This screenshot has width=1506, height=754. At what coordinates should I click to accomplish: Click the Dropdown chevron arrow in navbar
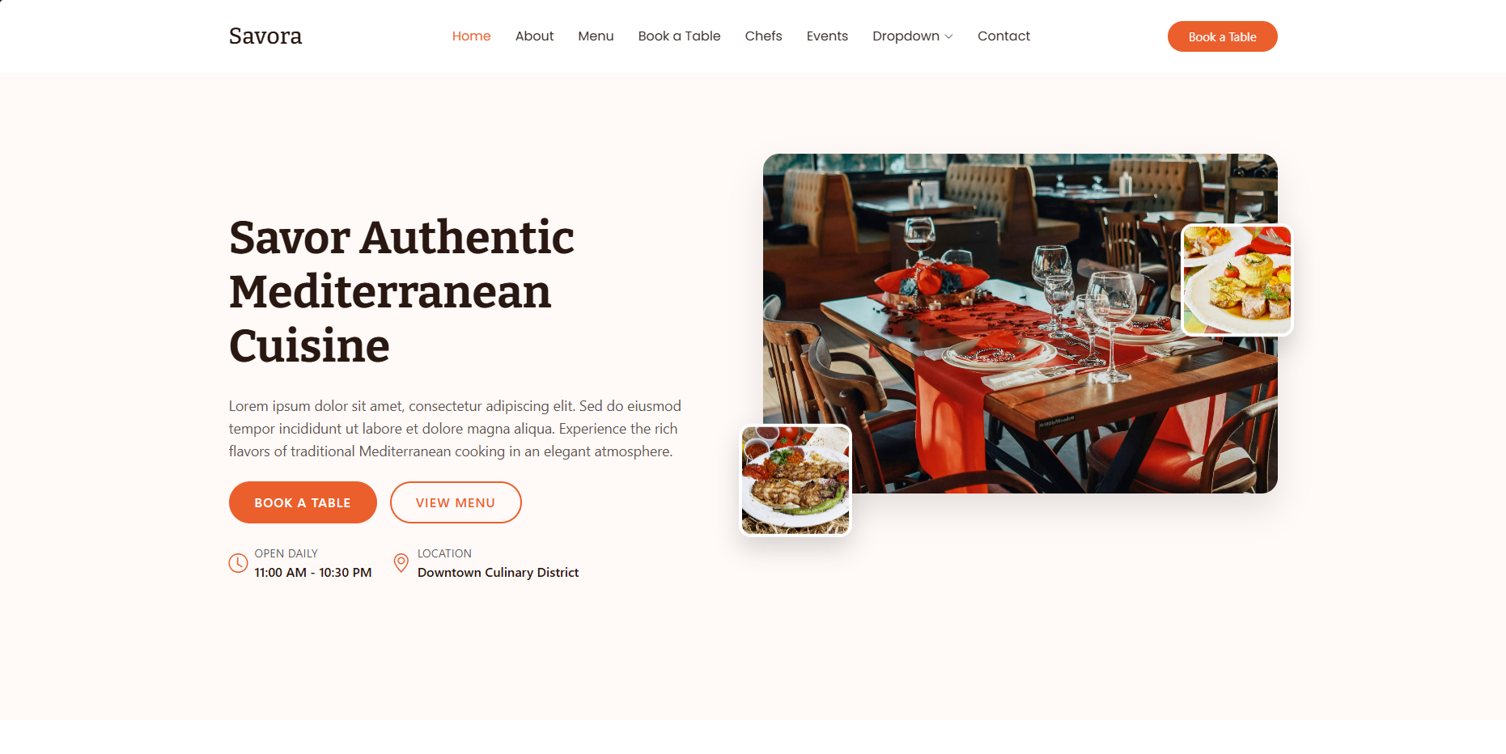948,36
